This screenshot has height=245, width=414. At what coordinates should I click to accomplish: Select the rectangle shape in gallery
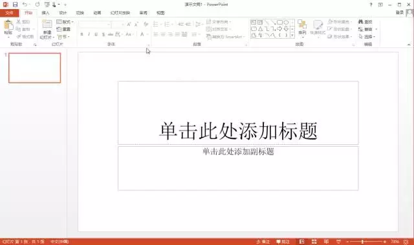point(279,23)
